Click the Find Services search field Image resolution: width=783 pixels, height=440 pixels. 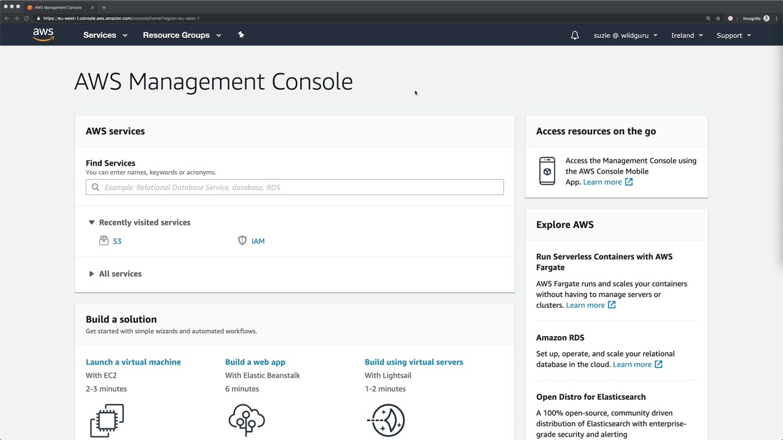tap(295, 187)
